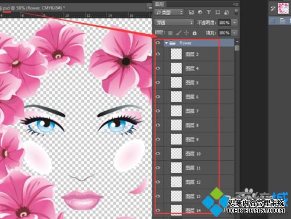The image size is (291, 219).
Task: Filter layers by adjustment layer icon
Action: click(x=200, y=12)
